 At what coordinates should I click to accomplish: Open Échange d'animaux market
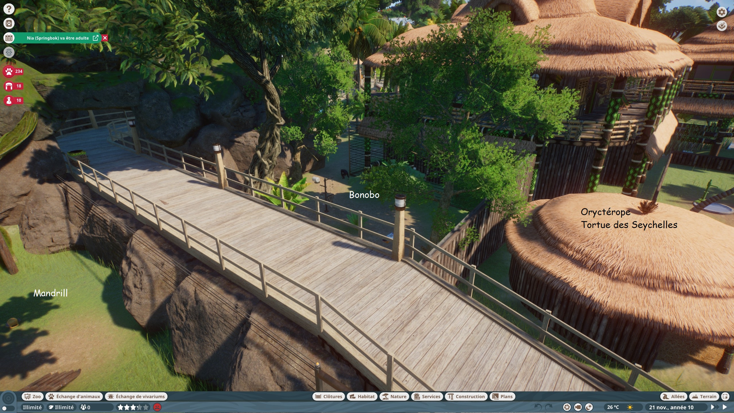[74, 397]
